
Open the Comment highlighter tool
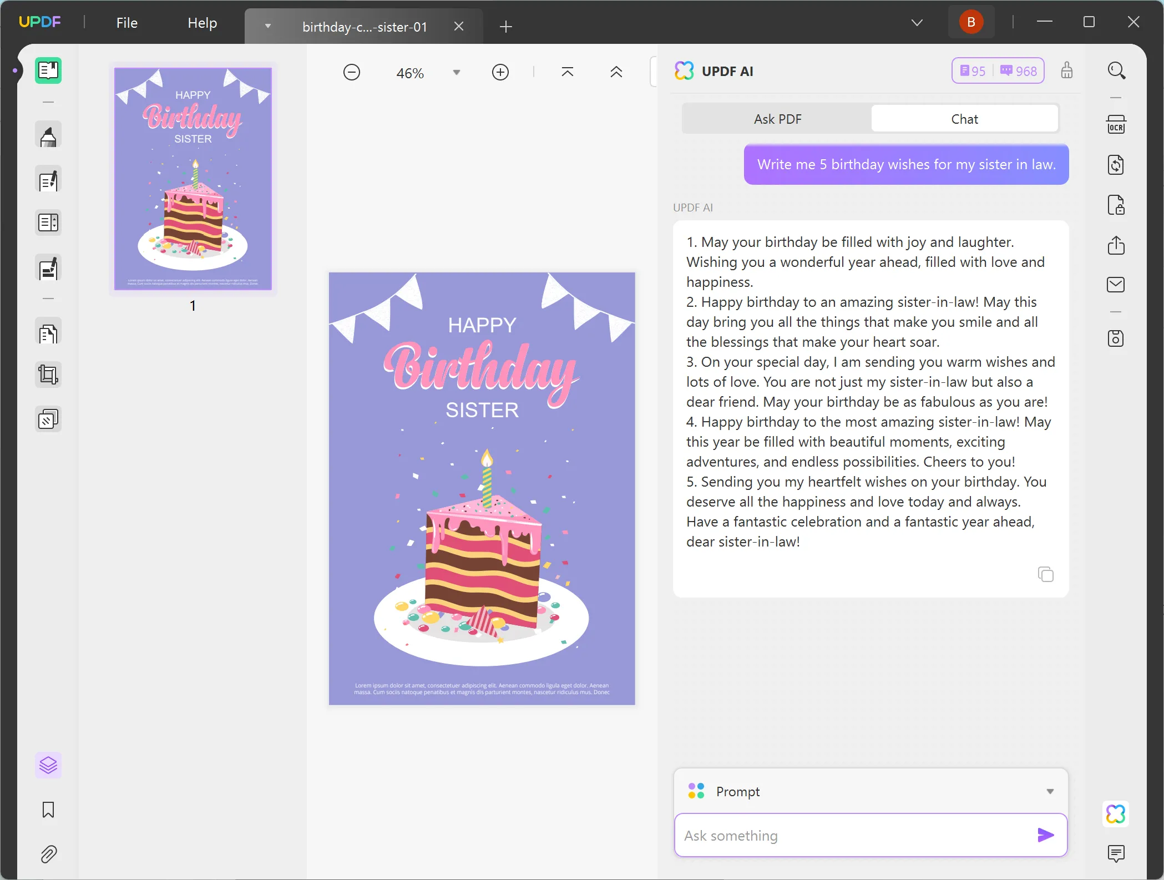point(48,135)
